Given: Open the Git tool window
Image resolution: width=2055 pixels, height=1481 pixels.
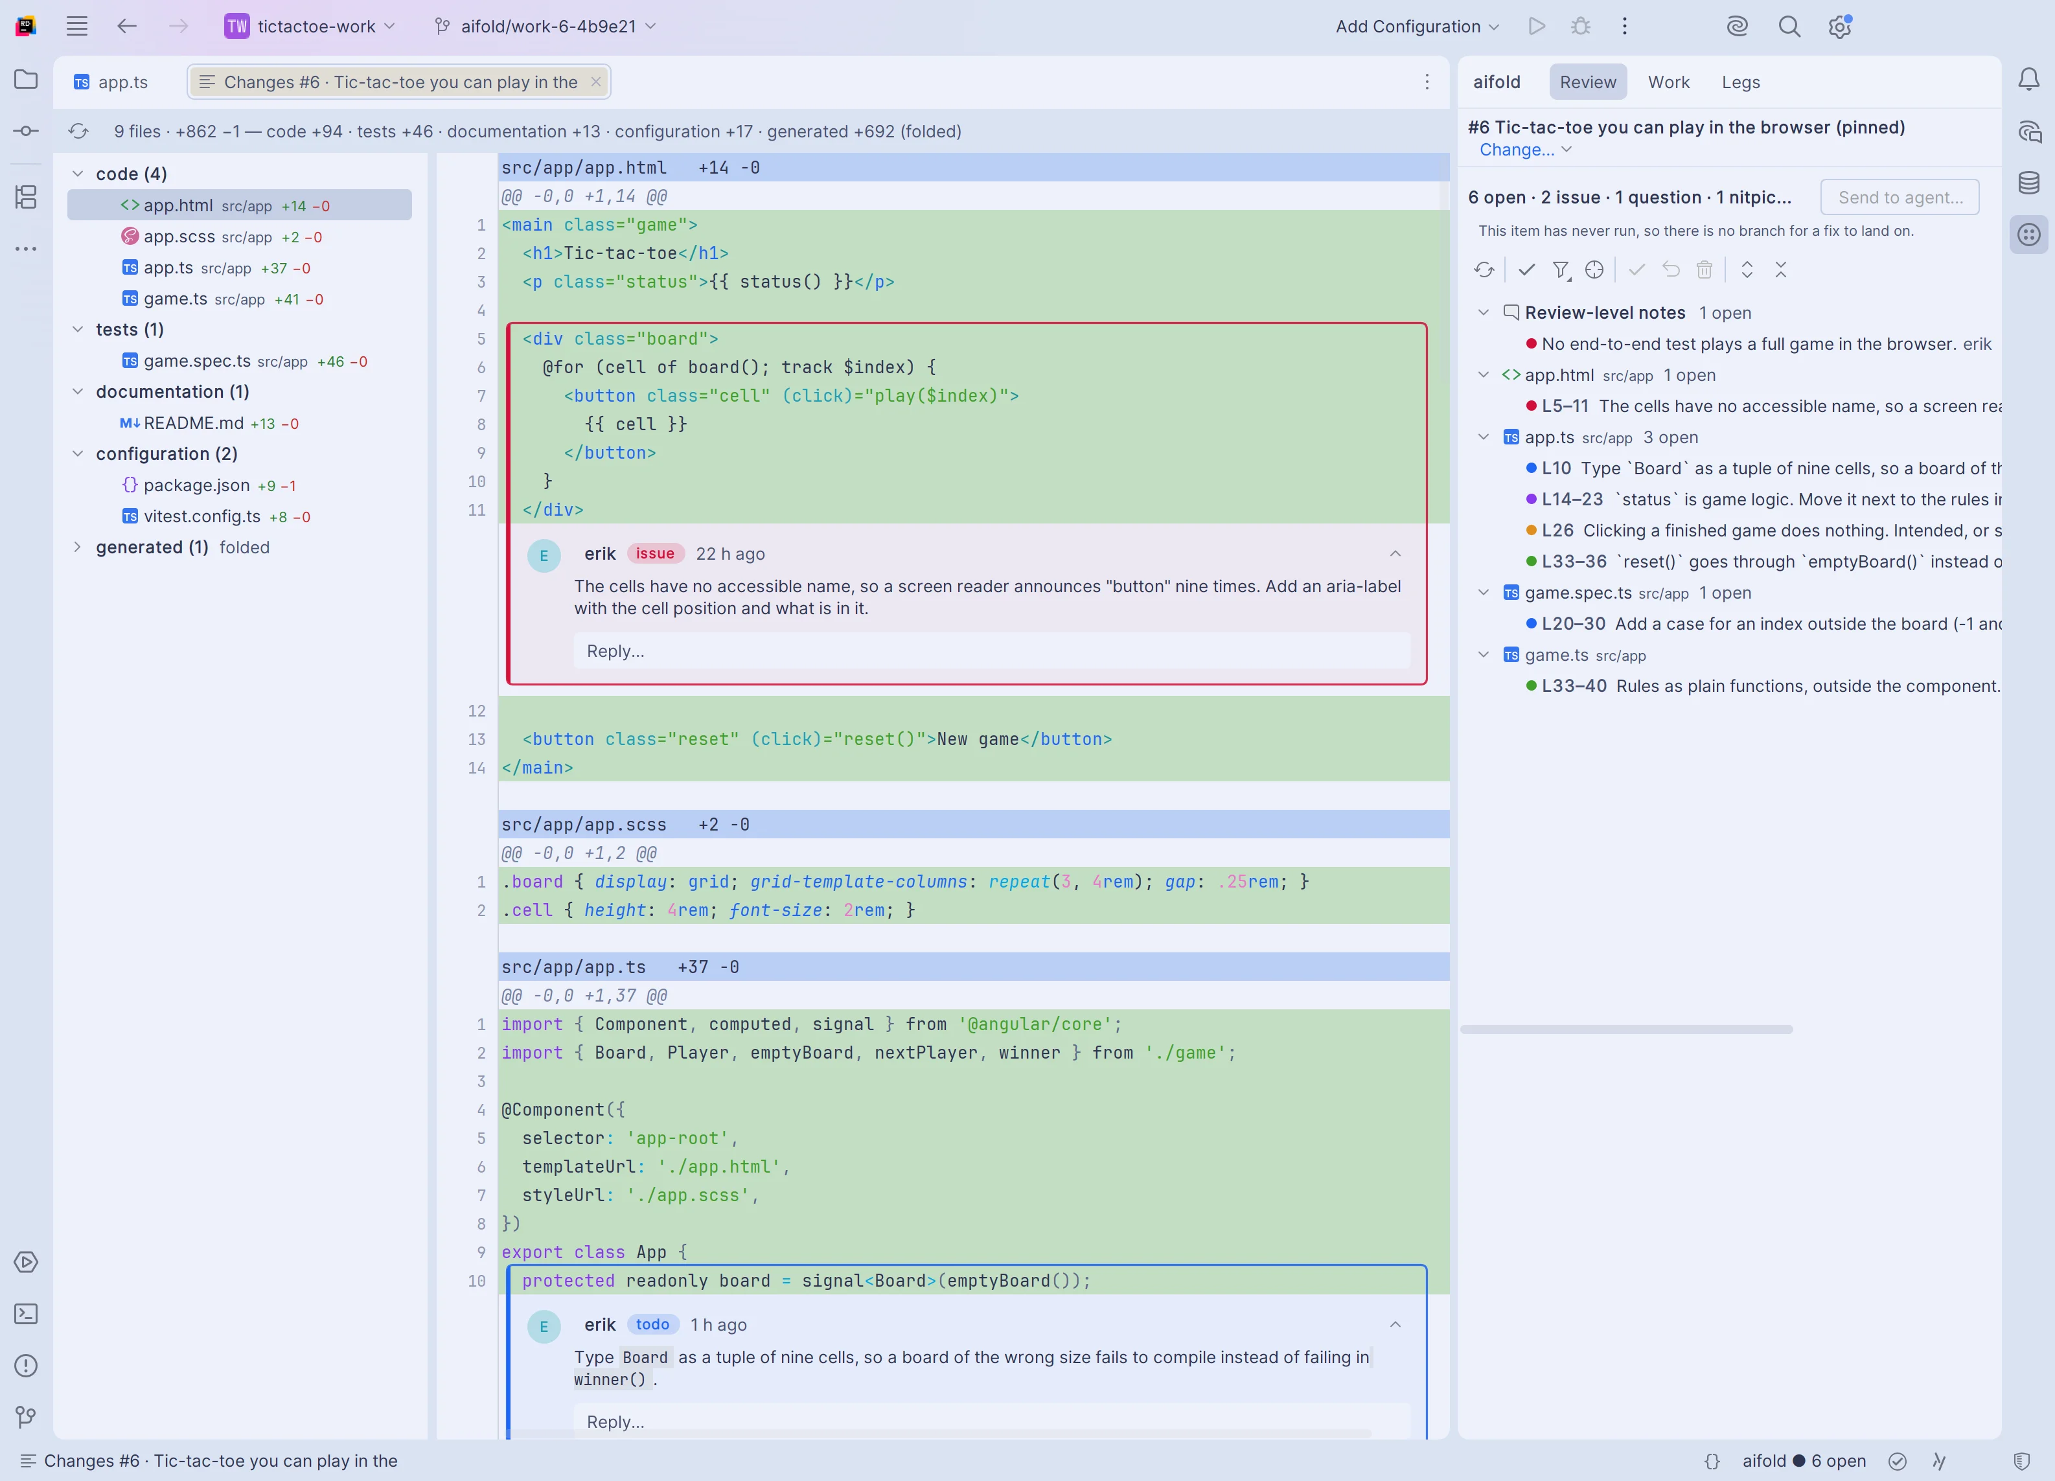Looking at the screenshot, I should pos(27,1417).
